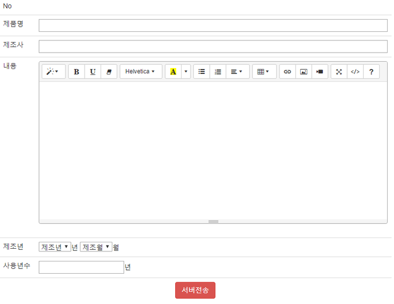The image size is (394, 304).
Task: Open the text color picker arrow
Action: click(x=186, y=72)
